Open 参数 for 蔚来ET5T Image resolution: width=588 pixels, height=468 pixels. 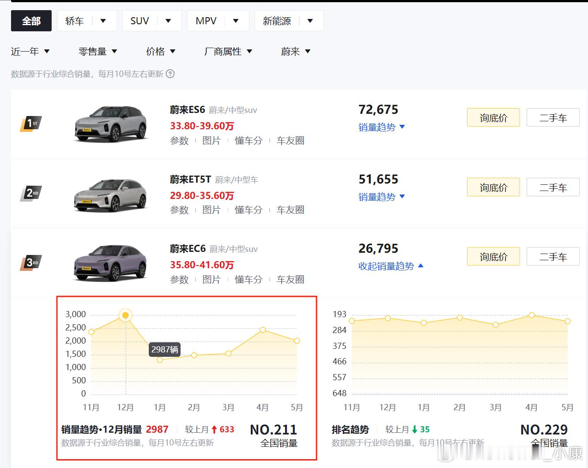[x=179, y=210]
